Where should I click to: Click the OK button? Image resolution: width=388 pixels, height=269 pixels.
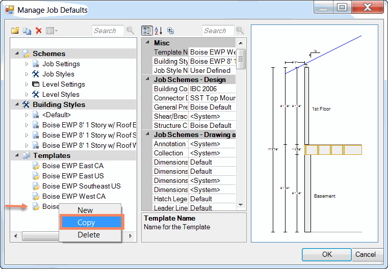pos(327,254)
